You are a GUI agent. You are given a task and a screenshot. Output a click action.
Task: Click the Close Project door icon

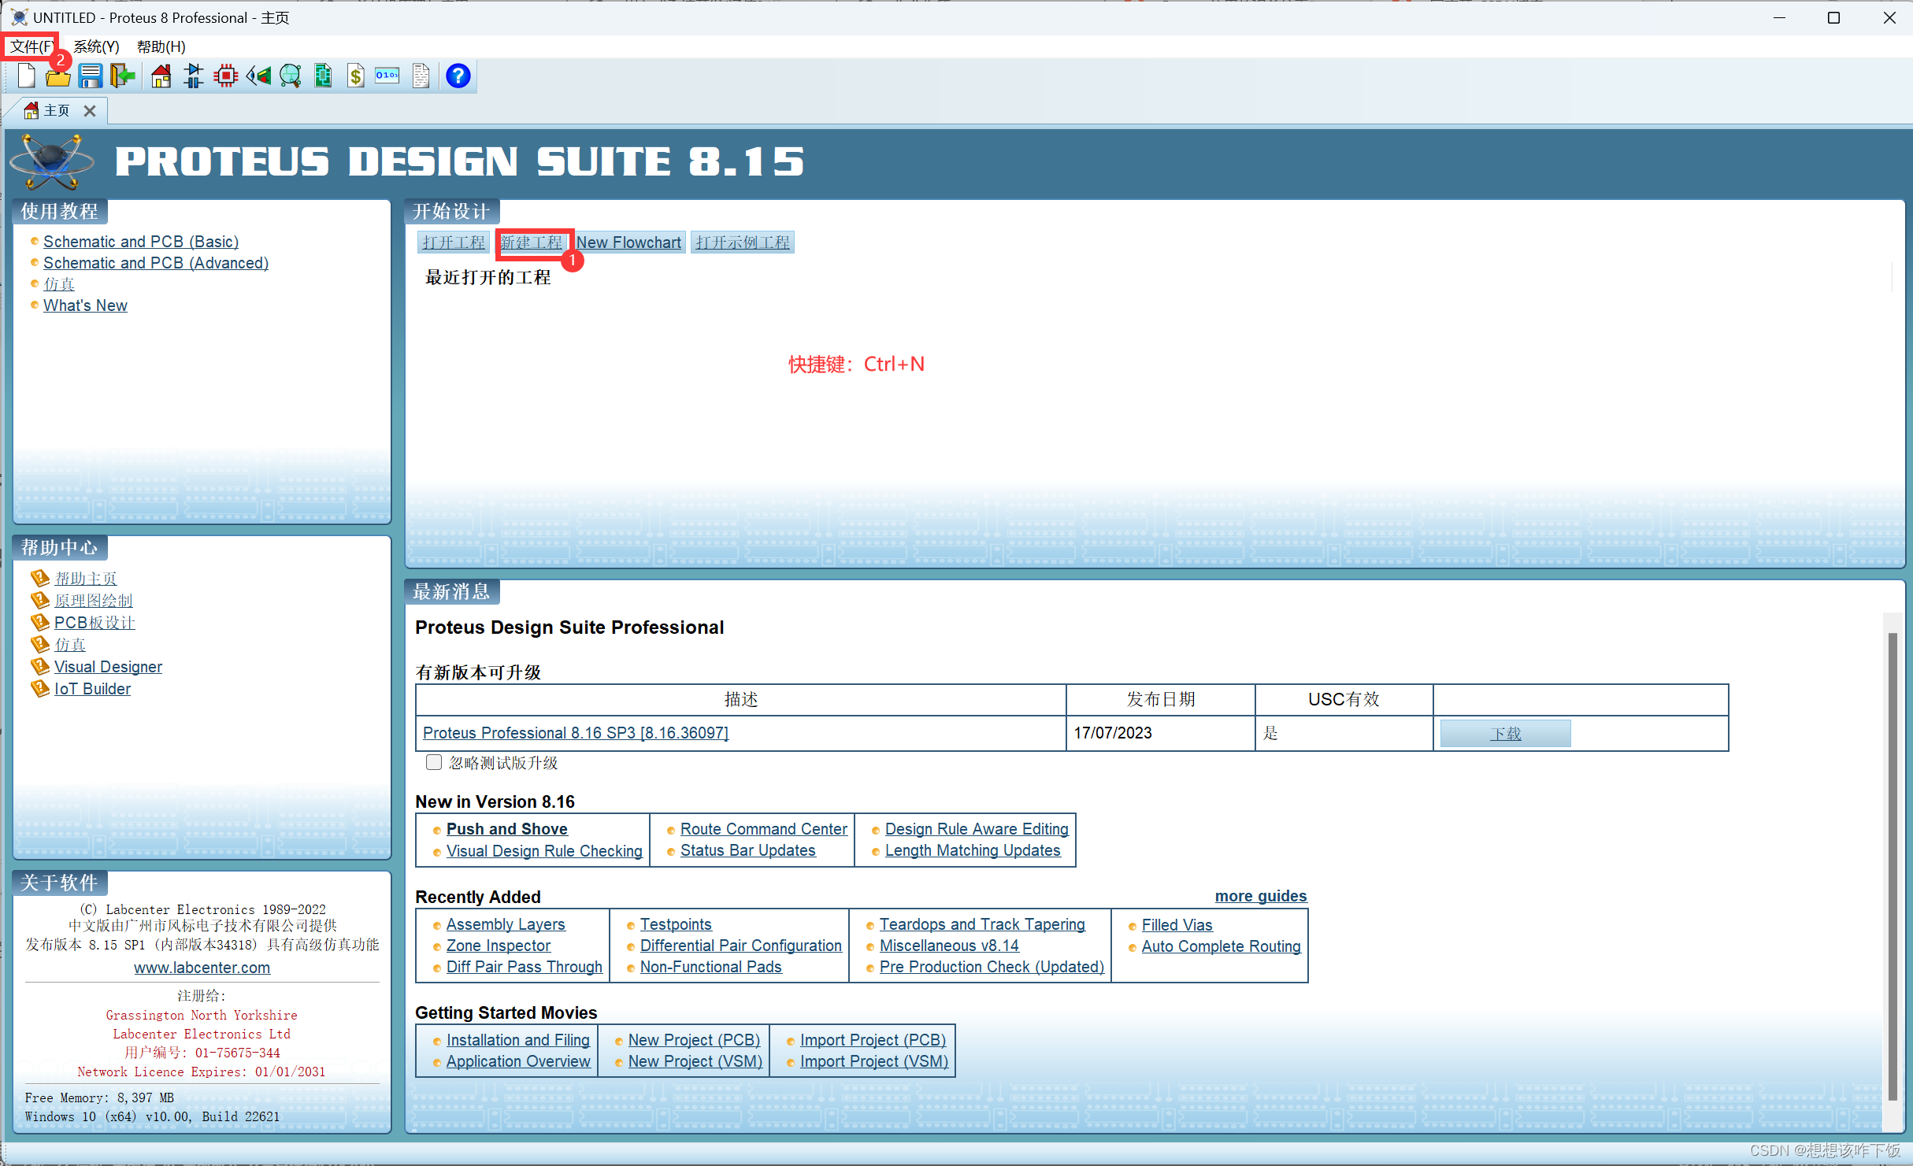122,76
